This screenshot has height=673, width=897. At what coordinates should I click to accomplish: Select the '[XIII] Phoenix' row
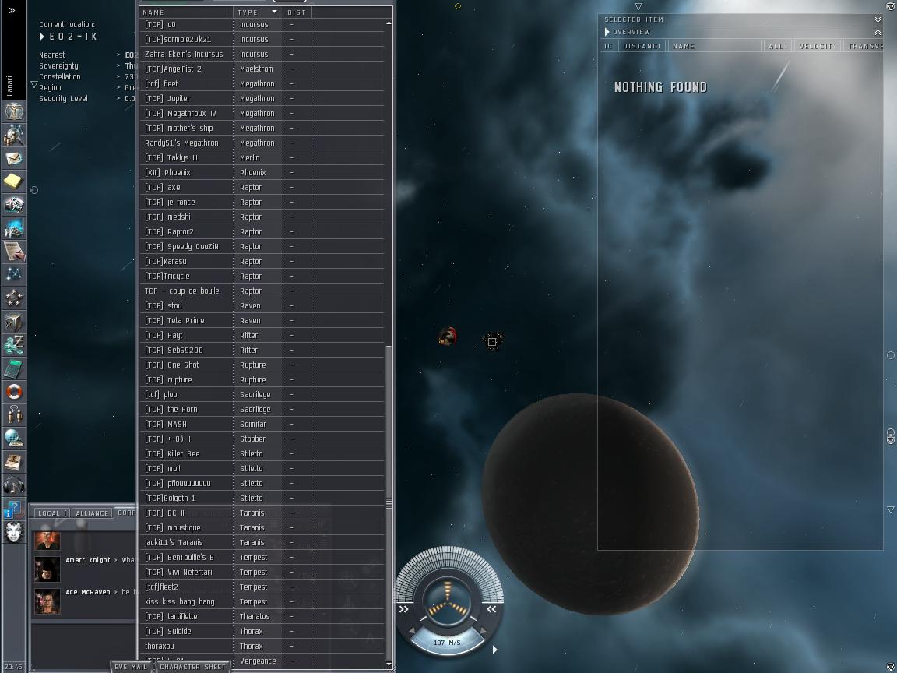(x=262, y=172)
